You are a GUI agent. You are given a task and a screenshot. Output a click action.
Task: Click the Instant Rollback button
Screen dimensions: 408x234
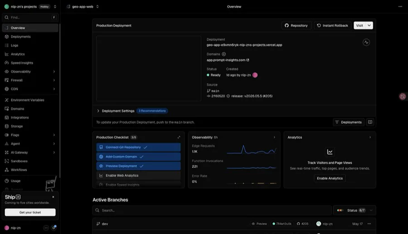pos(333,25)
